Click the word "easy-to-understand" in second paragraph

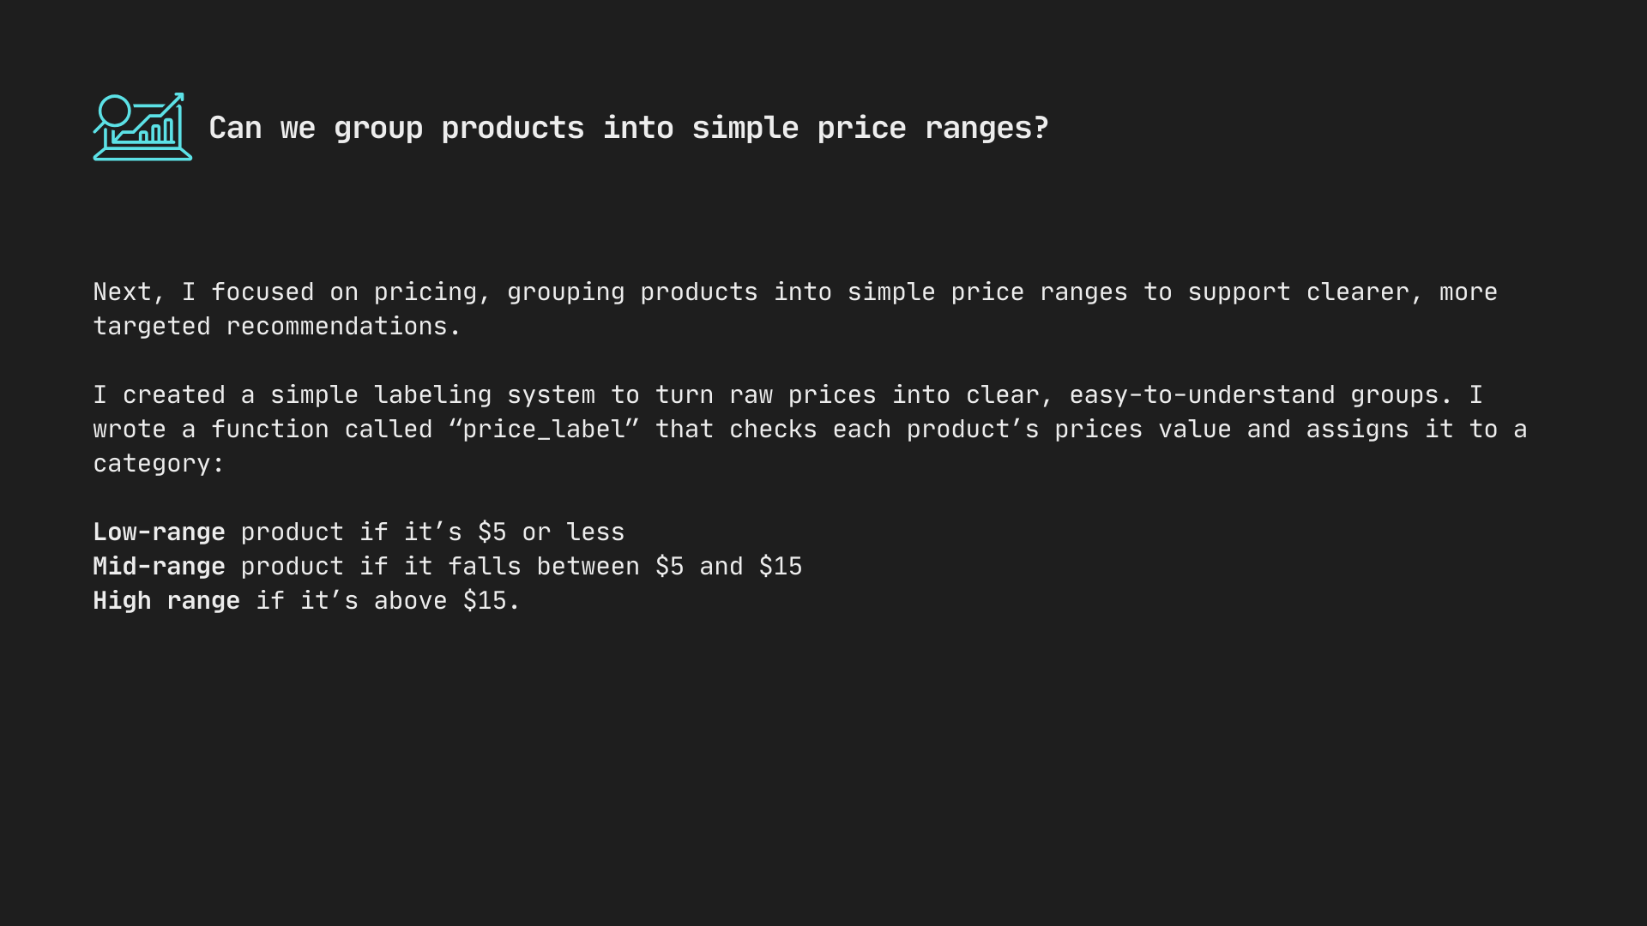click(1202, 395)
